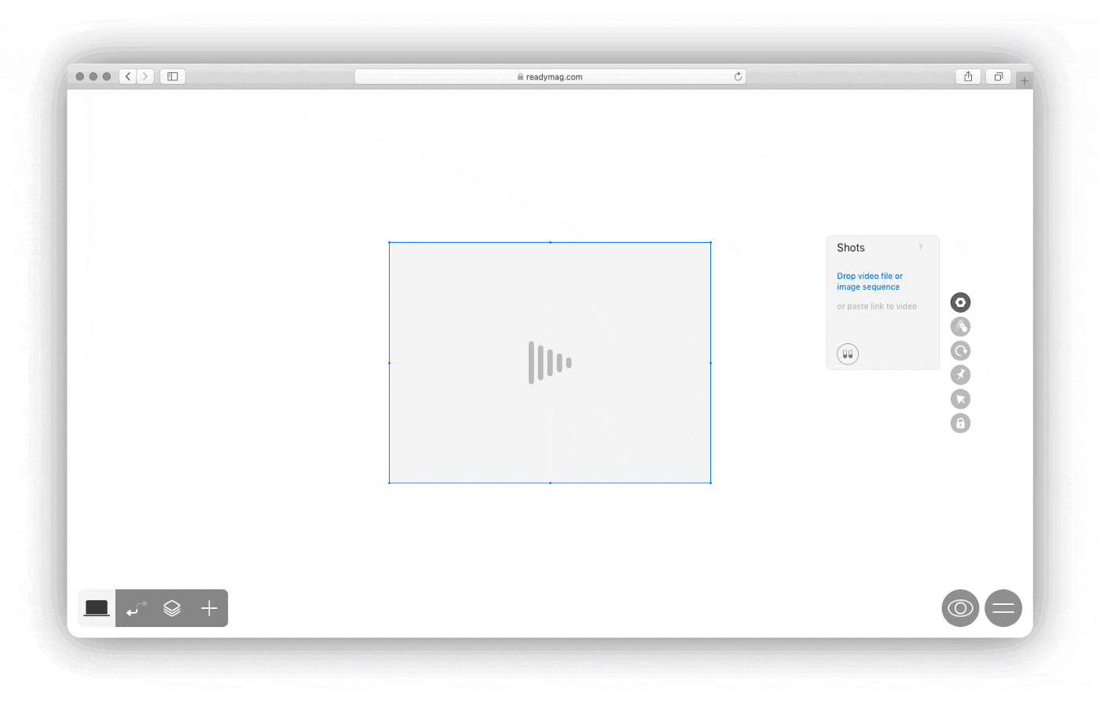1100x704 pixels.
Task: Show all tabs overview button
Action: coord(999,76)
